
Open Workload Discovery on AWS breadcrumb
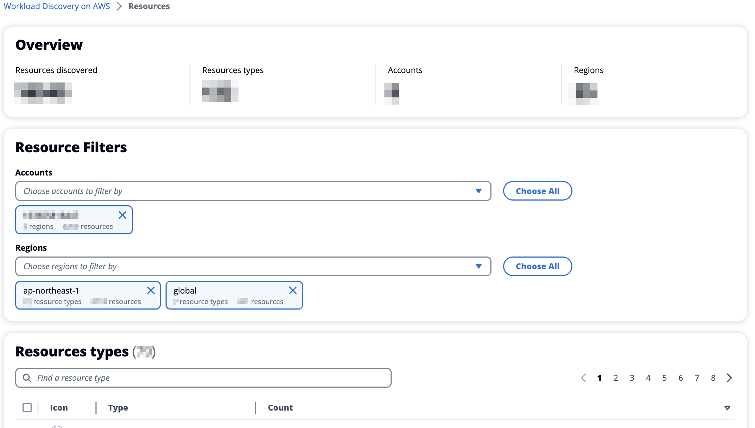57,6
